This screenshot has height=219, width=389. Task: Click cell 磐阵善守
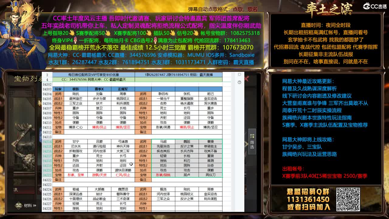coord(123,194)
